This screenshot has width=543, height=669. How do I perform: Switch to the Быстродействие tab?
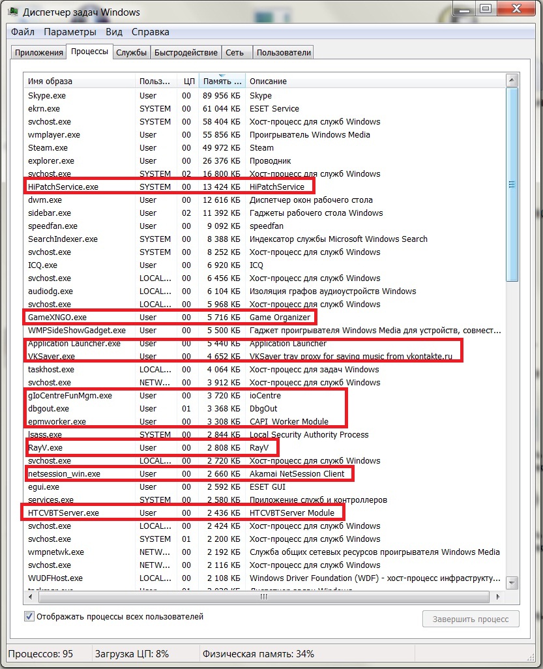coord(186,52)
